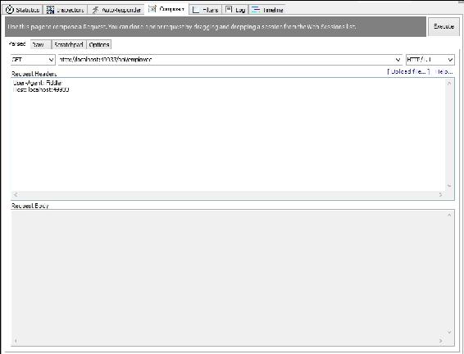Open the HTTP version dropdown
Image resolution: width=464 pixels, height=354 pixels.
430,60
